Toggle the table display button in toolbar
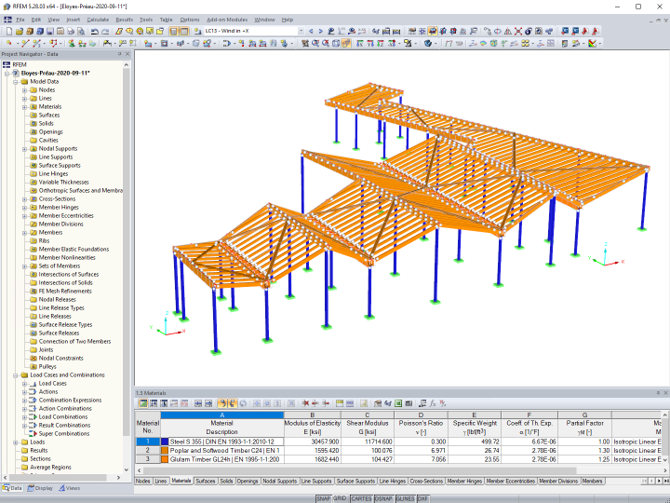The image size is (670, 503). (x=184, y=32)
